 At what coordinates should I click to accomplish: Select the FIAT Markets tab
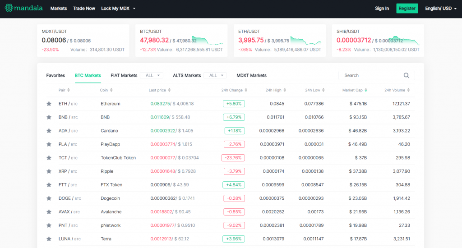click(124, 75)
